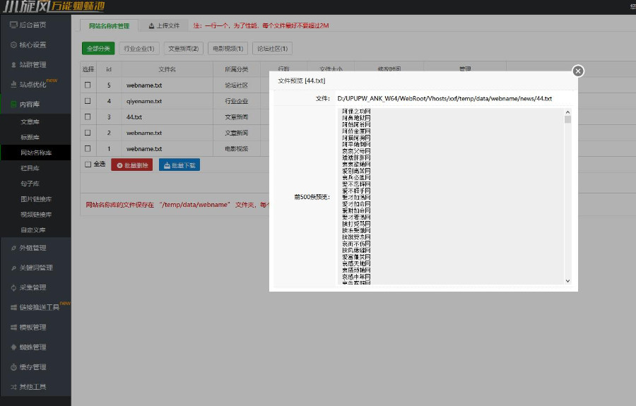Tick the checkbox for qiyename.txt row
The width and height of the screenshot is (636, 406).
(x=88, y=101)
